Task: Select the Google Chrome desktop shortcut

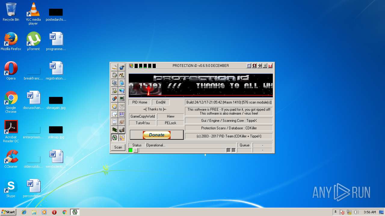Action: click(x=11, y=102)
